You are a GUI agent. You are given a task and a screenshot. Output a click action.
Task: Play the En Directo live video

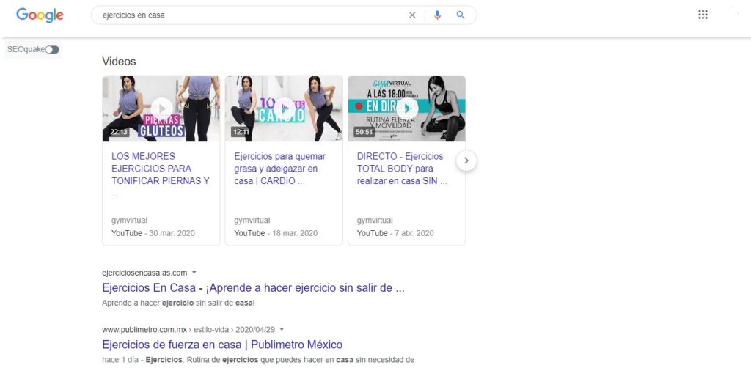(x=406, y=108)
